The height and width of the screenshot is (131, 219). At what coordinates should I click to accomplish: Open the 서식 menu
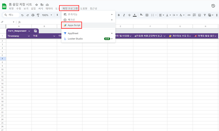(x=41, y=9)
